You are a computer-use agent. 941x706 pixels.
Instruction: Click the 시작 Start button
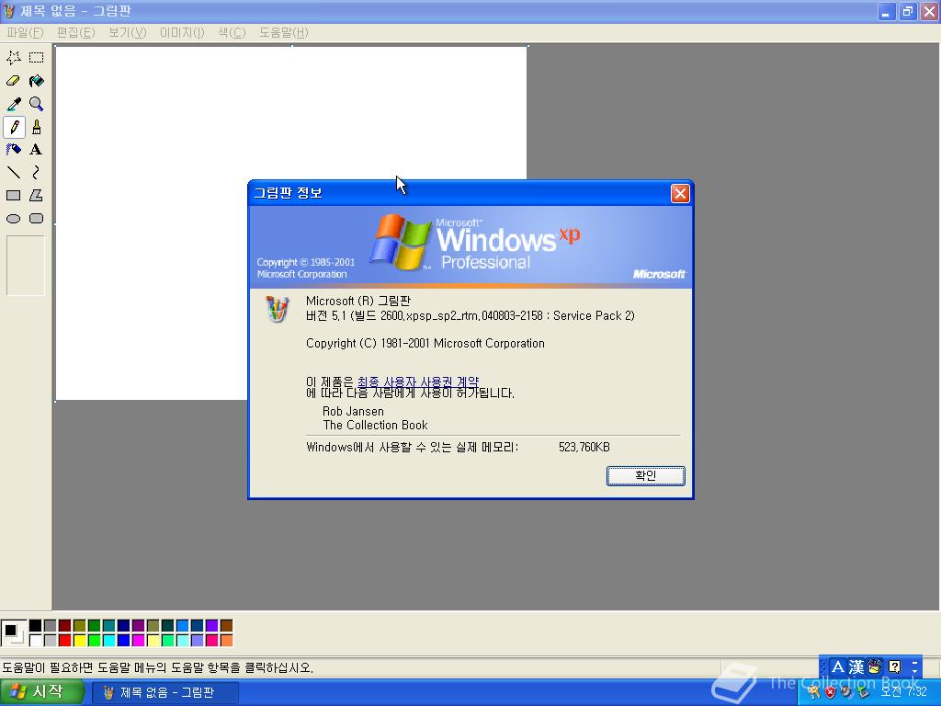coord(40,692)
